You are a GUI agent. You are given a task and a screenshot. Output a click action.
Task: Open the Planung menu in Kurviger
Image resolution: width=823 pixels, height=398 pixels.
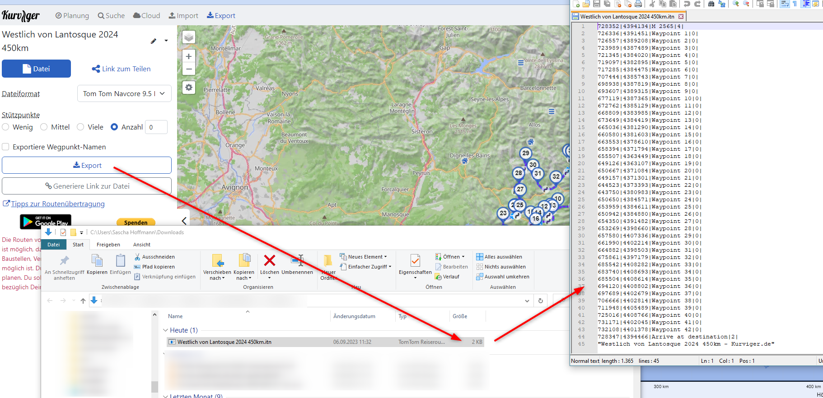[72, 16]
